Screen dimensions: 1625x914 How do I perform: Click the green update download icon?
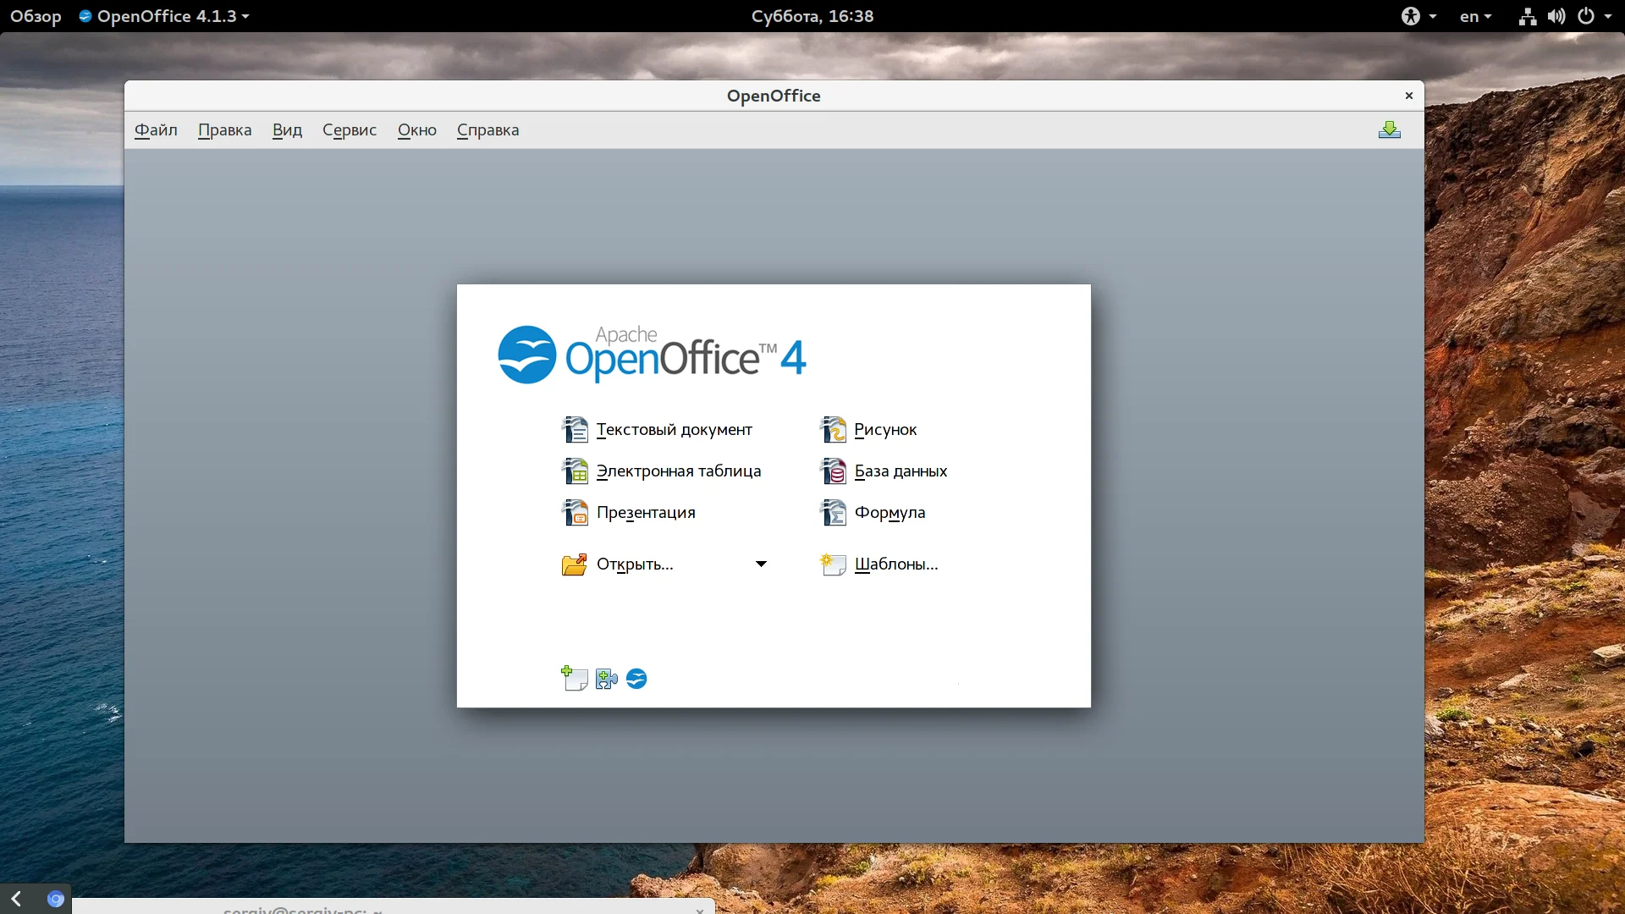tap(1389, 129)
